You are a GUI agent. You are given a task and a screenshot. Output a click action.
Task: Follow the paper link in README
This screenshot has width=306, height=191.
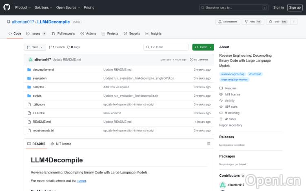pos(82,181)
